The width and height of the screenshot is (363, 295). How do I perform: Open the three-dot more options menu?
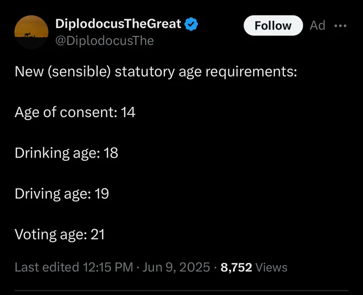[341, 26]
